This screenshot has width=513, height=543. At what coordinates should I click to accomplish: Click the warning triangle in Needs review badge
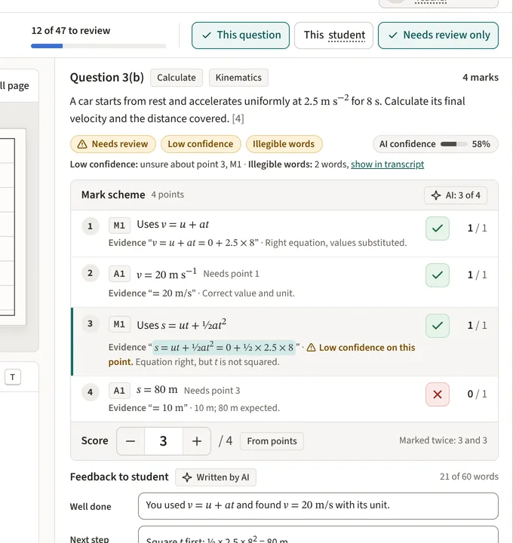82,144
